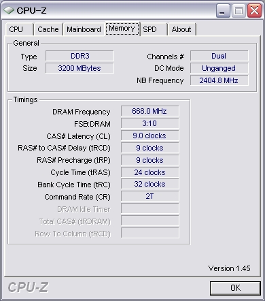Close the CPU-Z window

point(254,10)
